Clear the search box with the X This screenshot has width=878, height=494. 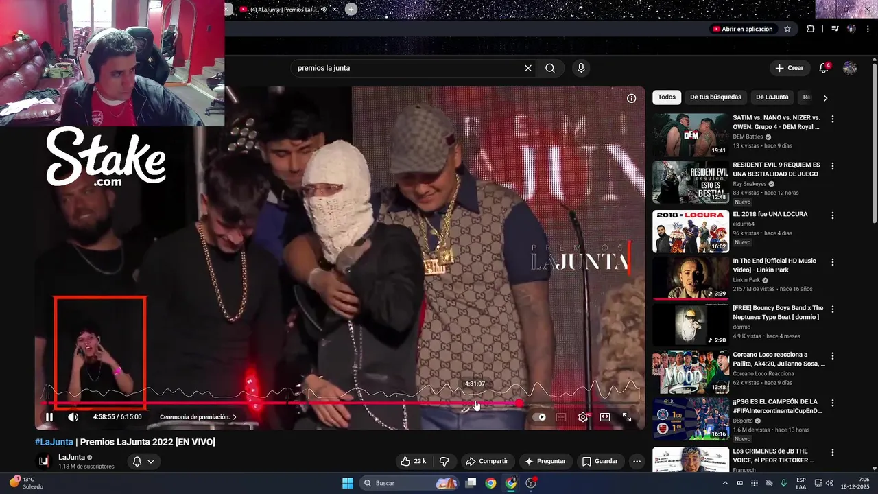528,68
